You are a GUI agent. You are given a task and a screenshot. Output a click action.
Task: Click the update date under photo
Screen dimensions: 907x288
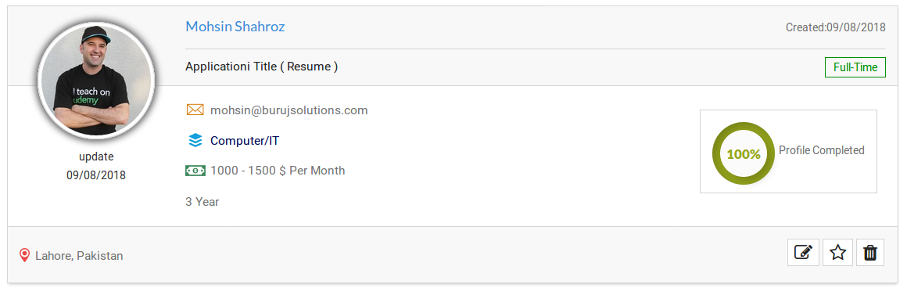tap(96, 175)
